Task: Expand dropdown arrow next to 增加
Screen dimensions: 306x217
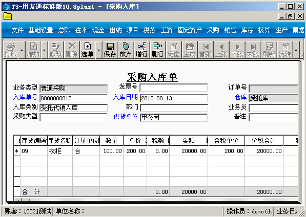Action: [44, 50]
